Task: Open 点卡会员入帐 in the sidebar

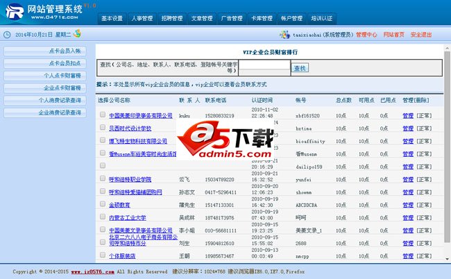Action: (45, 51)
